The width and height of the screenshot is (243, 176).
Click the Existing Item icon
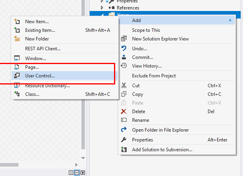pos(17,30)
